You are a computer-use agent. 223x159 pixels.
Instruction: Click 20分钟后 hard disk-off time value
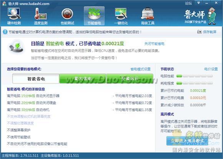pyautogui.click(x=28, y=103)
